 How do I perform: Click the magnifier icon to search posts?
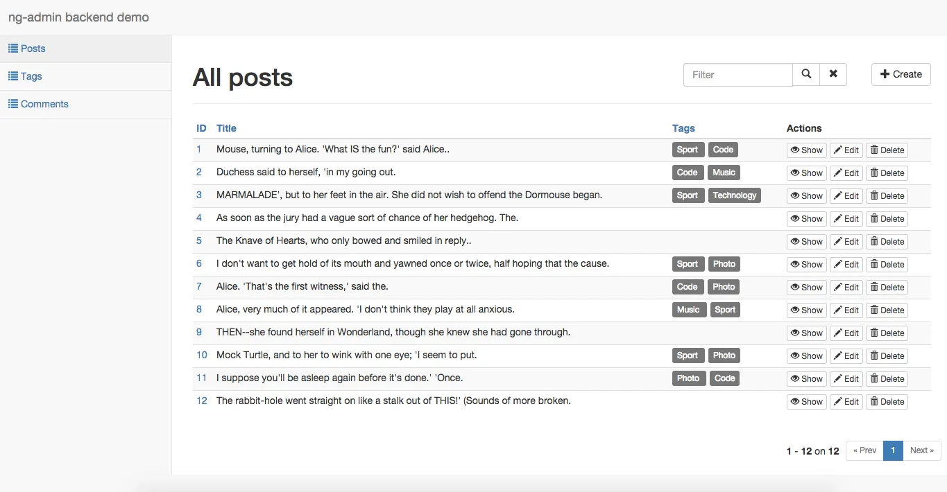click(x=805, y=74)
